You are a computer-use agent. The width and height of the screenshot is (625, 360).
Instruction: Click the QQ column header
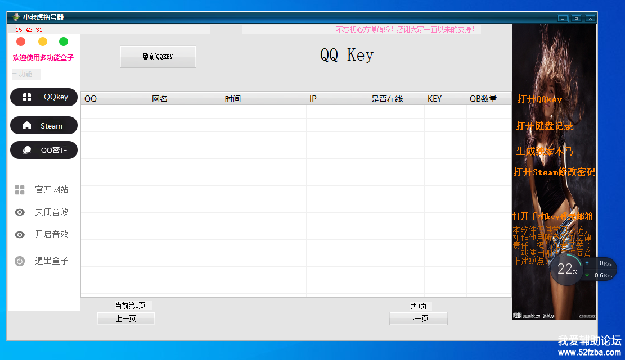115,99
